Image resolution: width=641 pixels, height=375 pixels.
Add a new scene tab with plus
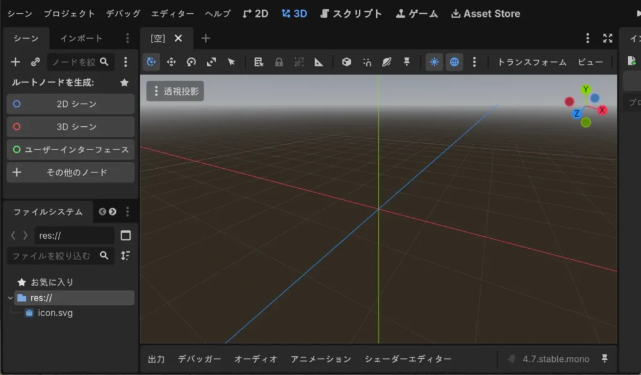(205, 38)
